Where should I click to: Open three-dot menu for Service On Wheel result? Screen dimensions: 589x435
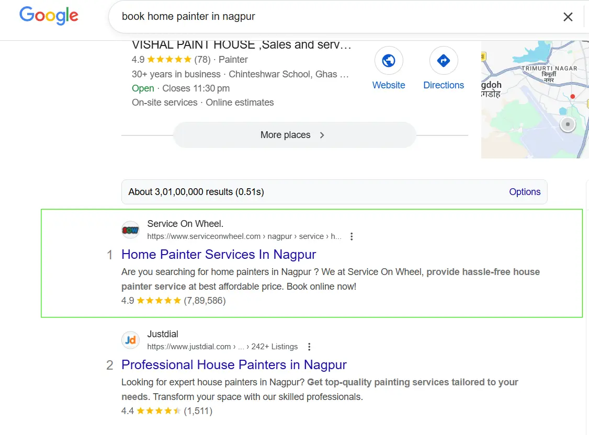pyautogui.click(x=352, y=236)
